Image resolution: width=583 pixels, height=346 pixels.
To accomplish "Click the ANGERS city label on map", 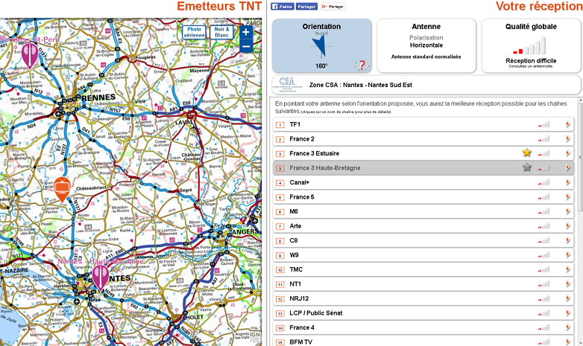I will point(245,231).
